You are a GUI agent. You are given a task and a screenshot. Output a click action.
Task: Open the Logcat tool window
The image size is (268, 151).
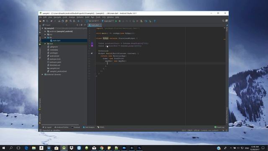tap(47, 127)
